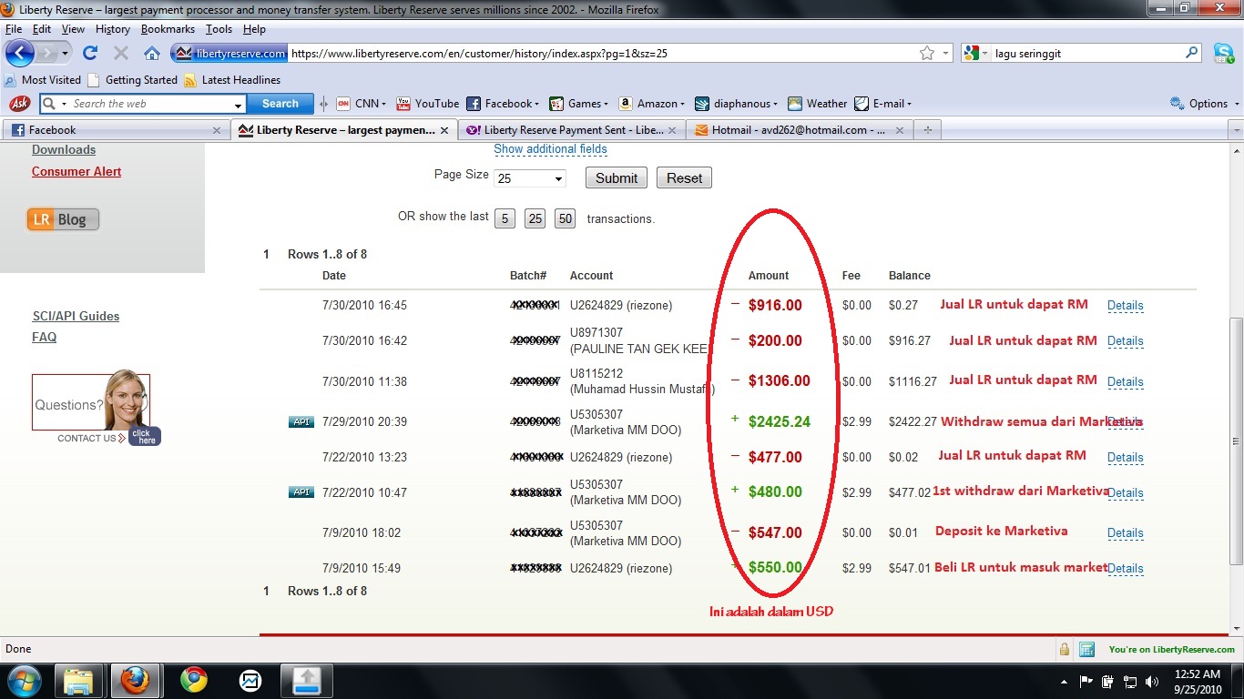Click the padlock icon in status bar
The width and height of the screenshot is (1244, 699).
point(1064,649)
